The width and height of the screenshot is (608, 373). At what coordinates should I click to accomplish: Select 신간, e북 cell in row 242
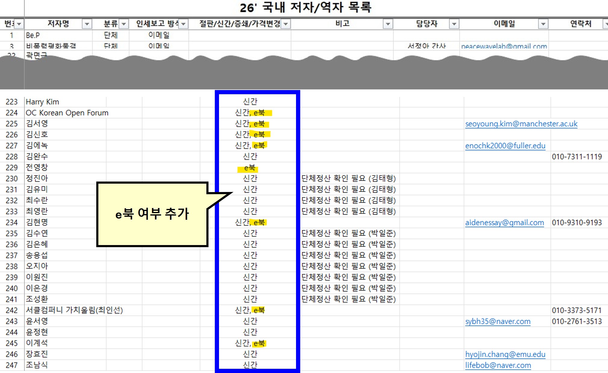tap(250, 310)
